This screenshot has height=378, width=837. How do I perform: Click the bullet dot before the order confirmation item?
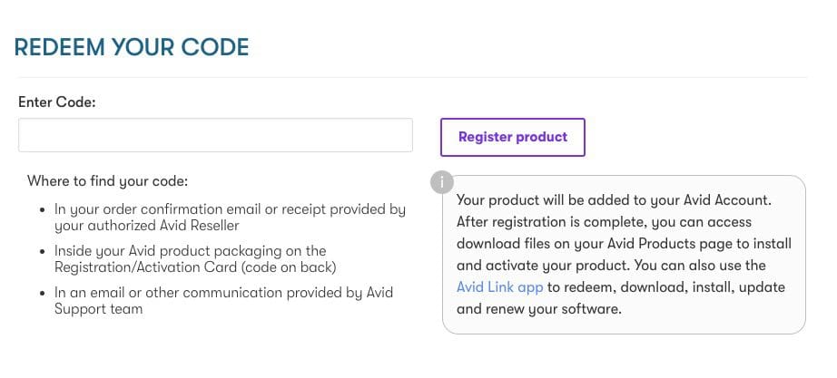pos(42,210)
